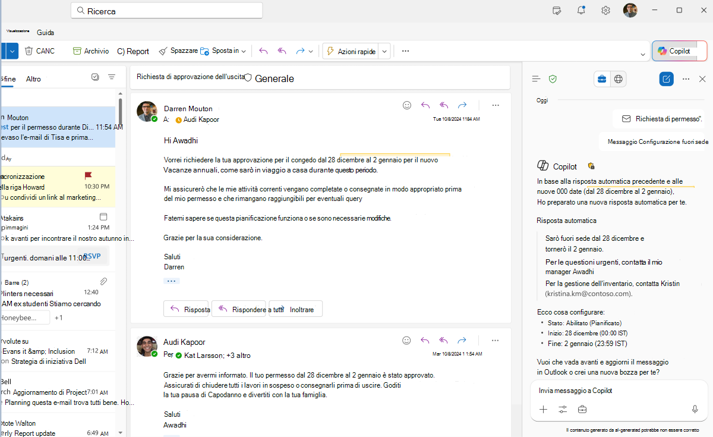Click the message list scrollbar
Viewport: 713px width, 437px height.
121,112
